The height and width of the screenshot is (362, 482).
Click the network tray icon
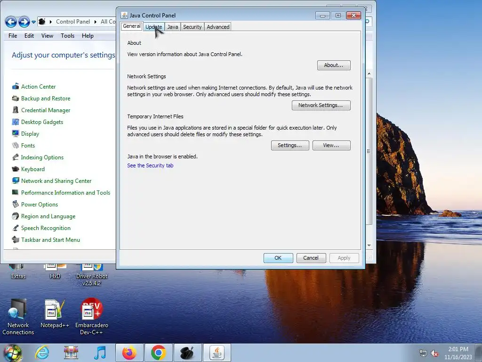point(423,354)
